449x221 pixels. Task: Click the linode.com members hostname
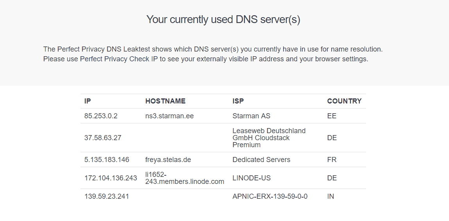coord(185,178)
